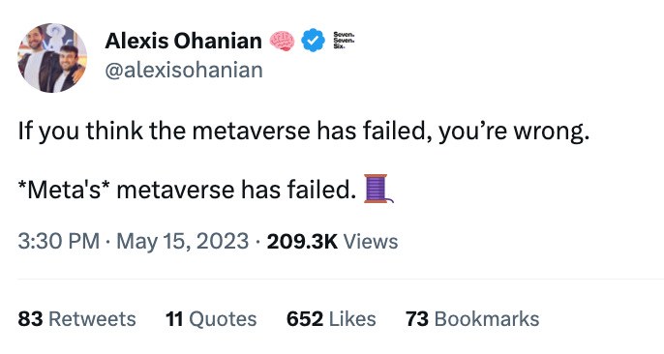View the 652 Likes list
Screen dimensions: 664x354
(331, 319)
